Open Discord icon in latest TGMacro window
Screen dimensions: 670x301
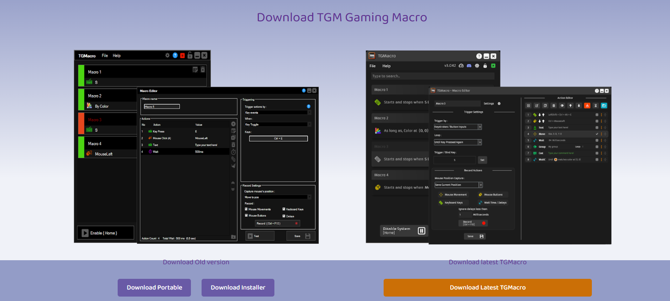[469, 66]
